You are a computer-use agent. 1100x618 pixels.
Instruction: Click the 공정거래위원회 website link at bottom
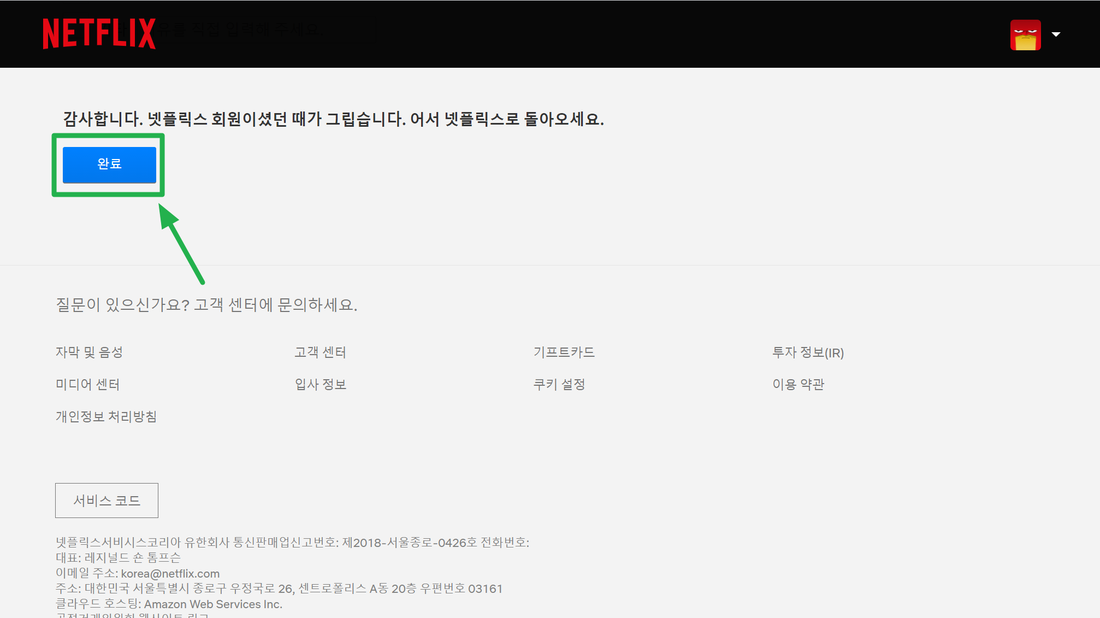132,615
